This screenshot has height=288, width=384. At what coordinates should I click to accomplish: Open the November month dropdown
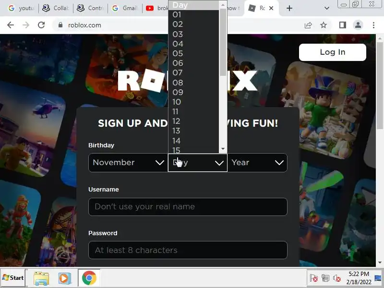point(128,163)
